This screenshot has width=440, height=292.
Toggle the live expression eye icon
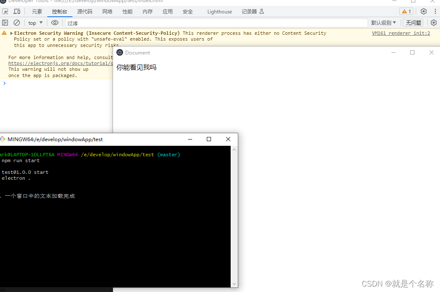[55, 23]
